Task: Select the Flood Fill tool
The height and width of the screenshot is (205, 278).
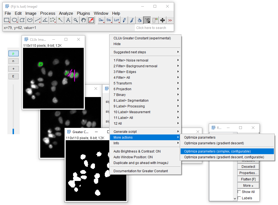Action: click(140, 20)
